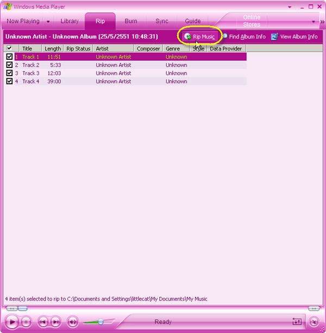The image size is (326, 333).
Task: Select the Track 1 title
Action: (31, 57)
